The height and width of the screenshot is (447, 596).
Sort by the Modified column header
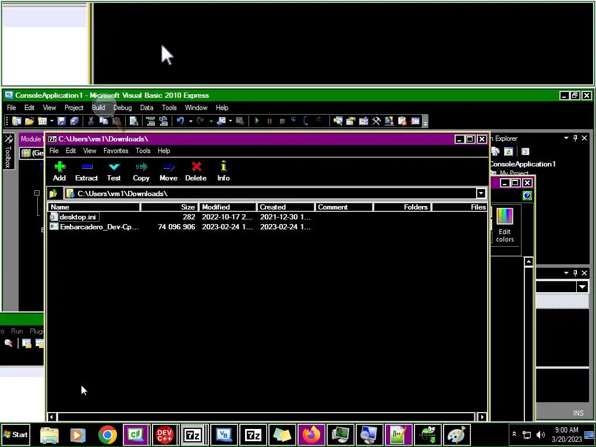228,207
